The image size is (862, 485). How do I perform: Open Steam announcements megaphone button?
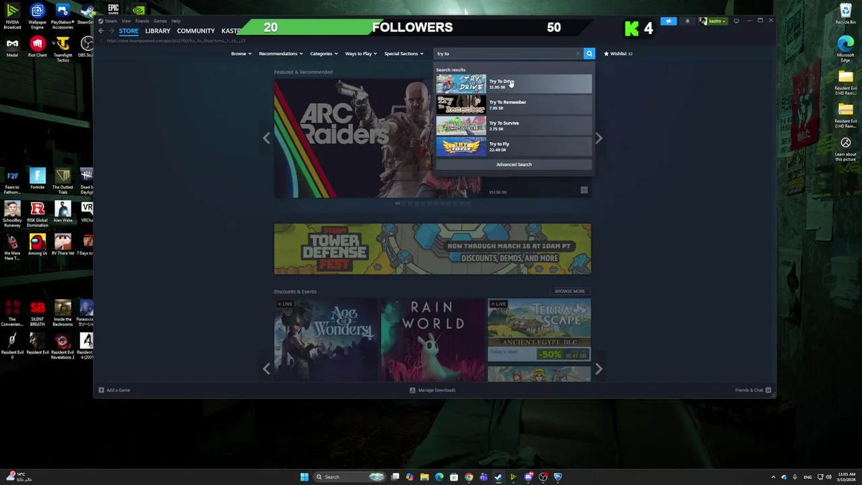pos(669,21)
